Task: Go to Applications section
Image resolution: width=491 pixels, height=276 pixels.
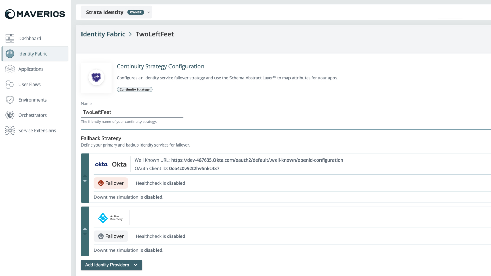Action: point(35,69)
